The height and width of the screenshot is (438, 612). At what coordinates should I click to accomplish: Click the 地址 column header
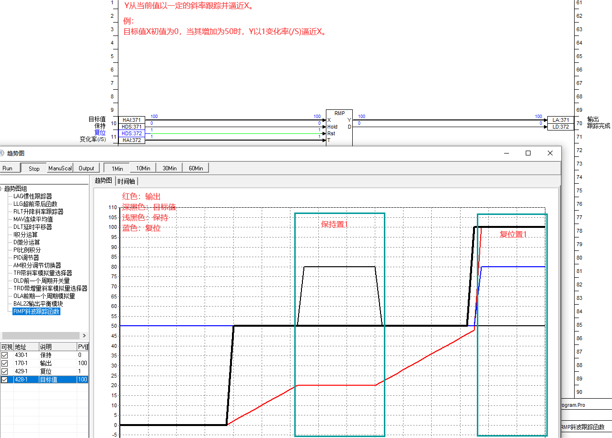(20, 347)
